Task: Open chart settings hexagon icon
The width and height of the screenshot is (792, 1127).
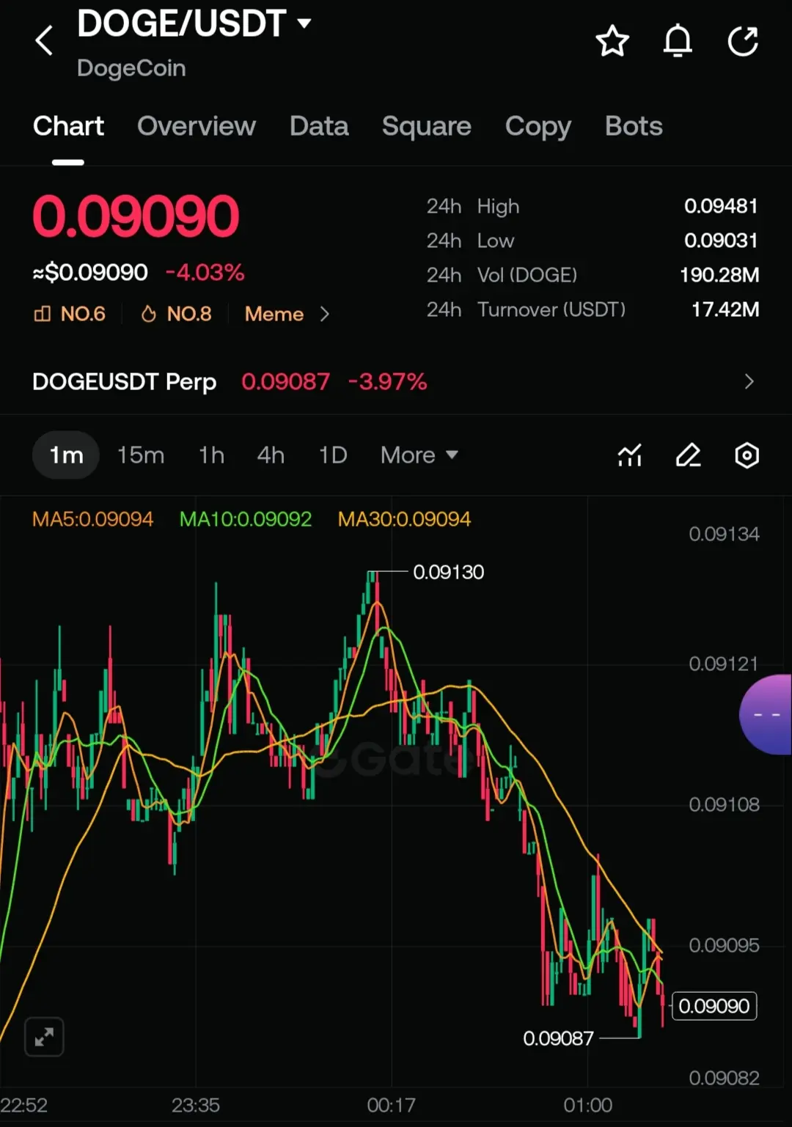Action: pos(747,455)
